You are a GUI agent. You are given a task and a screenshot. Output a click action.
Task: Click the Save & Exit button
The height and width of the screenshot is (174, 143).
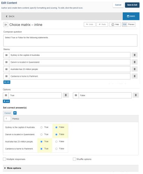[132, 5]
